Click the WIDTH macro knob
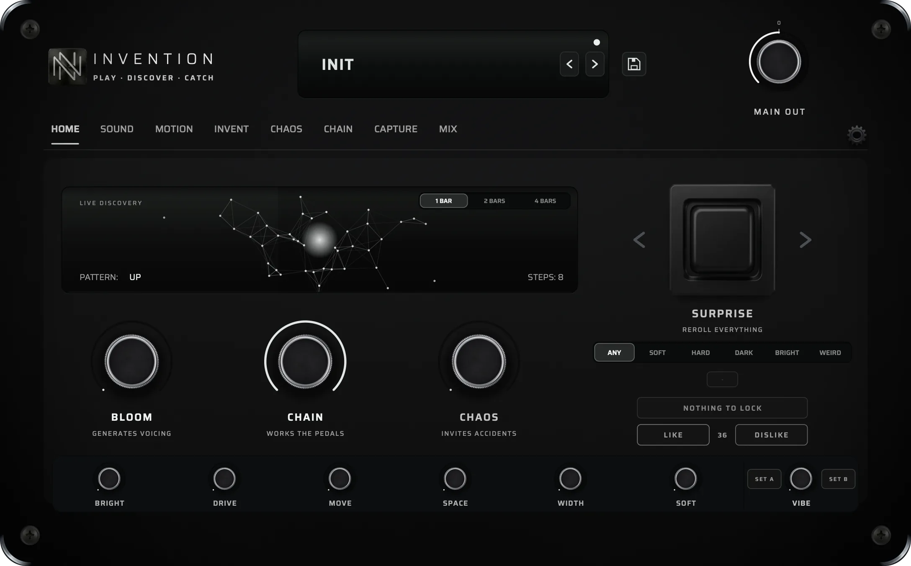 [570, 479]
